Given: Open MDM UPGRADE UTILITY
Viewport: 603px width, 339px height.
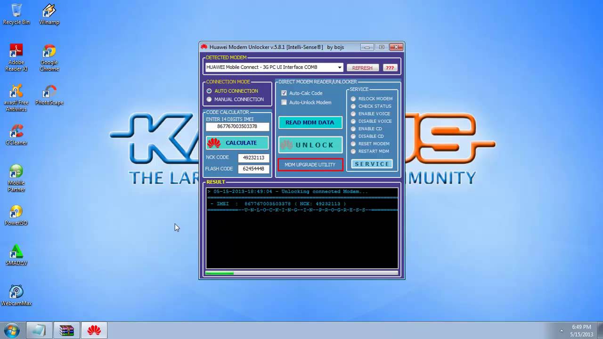Looking at the screenshot, I should click(310, 165).
